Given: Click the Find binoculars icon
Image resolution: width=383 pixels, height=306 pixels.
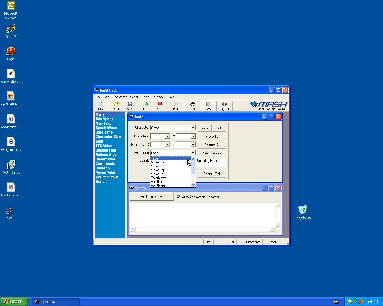Looking at the screenshot, I should pos(176,106).
